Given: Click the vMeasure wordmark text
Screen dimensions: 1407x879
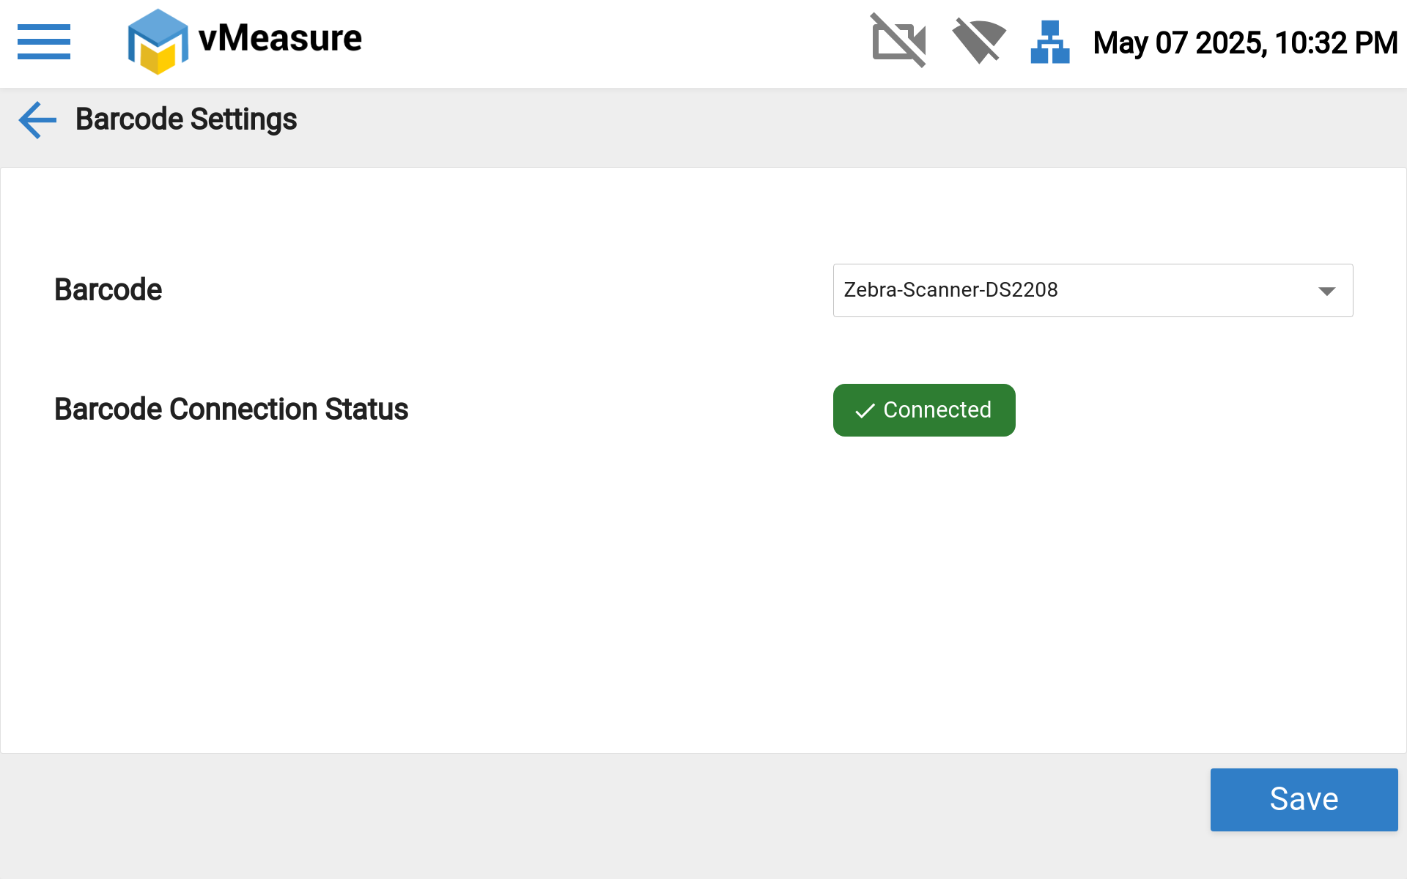Looking at the screenshot, I should coord(280,38).
